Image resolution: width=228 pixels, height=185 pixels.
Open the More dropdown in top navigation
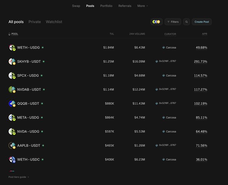click(142, 6)
